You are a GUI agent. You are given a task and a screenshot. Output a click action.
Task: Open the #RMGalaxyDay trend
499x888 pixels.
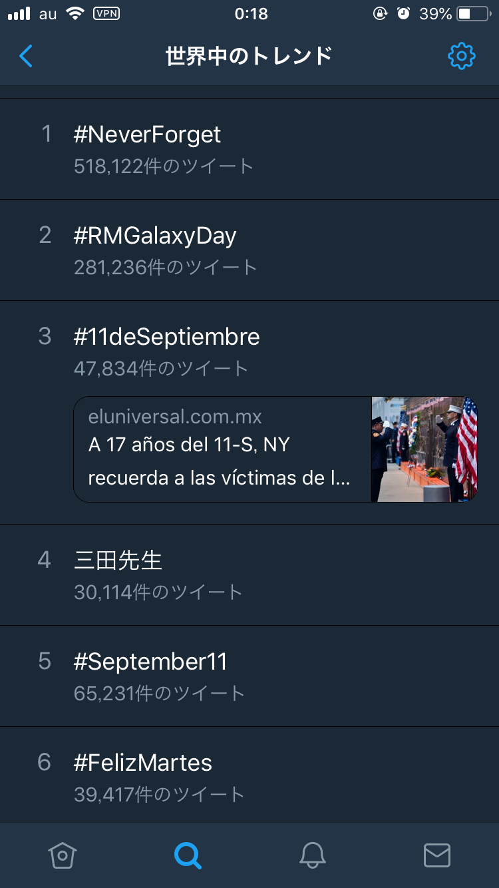pos(155,236)
